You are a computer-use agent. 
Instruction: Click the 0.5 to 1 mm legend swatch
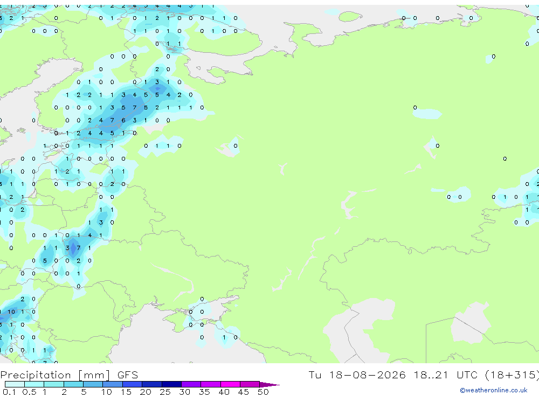pyautogui.click(x=34, y=384)
